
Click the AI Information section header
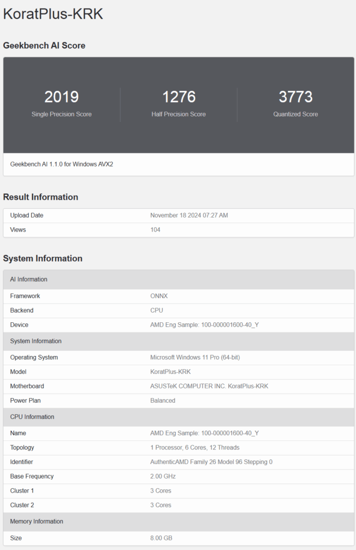point(178,279)
